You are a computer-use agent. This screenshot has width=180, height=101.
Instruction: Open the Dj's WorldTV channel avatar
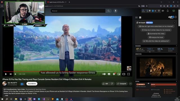point(4,84)
